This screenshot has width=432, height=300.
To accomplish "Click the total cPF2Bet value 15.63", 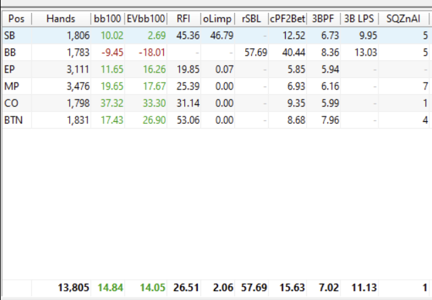I will click(293, 288).
